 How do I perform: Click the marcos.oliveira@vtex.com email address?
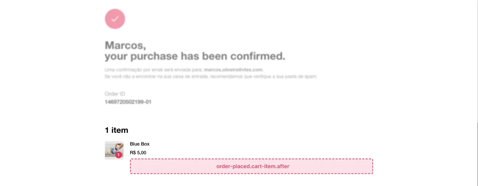233,70
